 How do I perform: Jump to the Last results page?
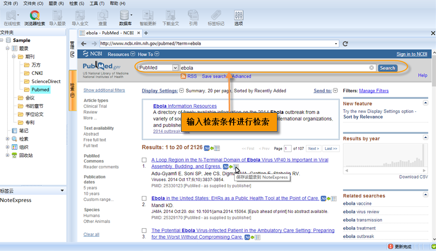click(331, 149)
